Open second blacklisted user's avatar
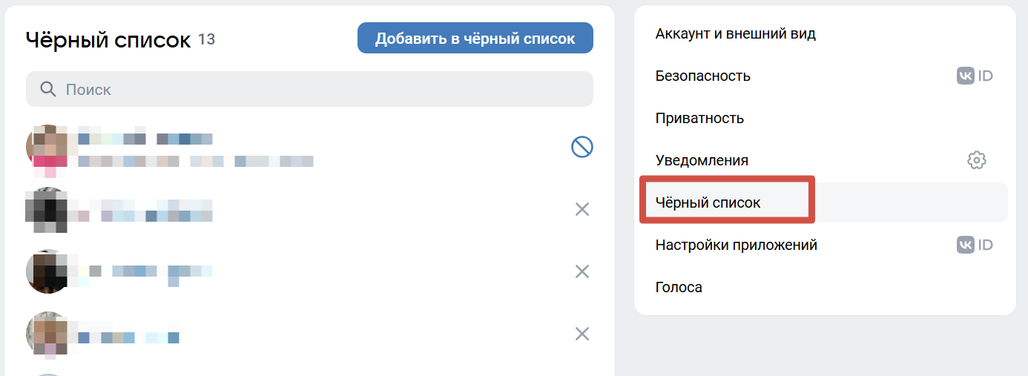 pos(47,209)
